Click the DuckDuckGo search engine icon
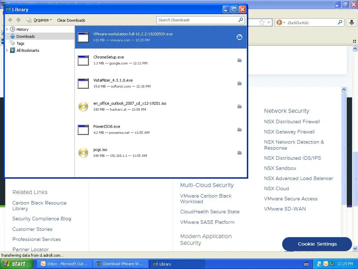 click(279, 22)
